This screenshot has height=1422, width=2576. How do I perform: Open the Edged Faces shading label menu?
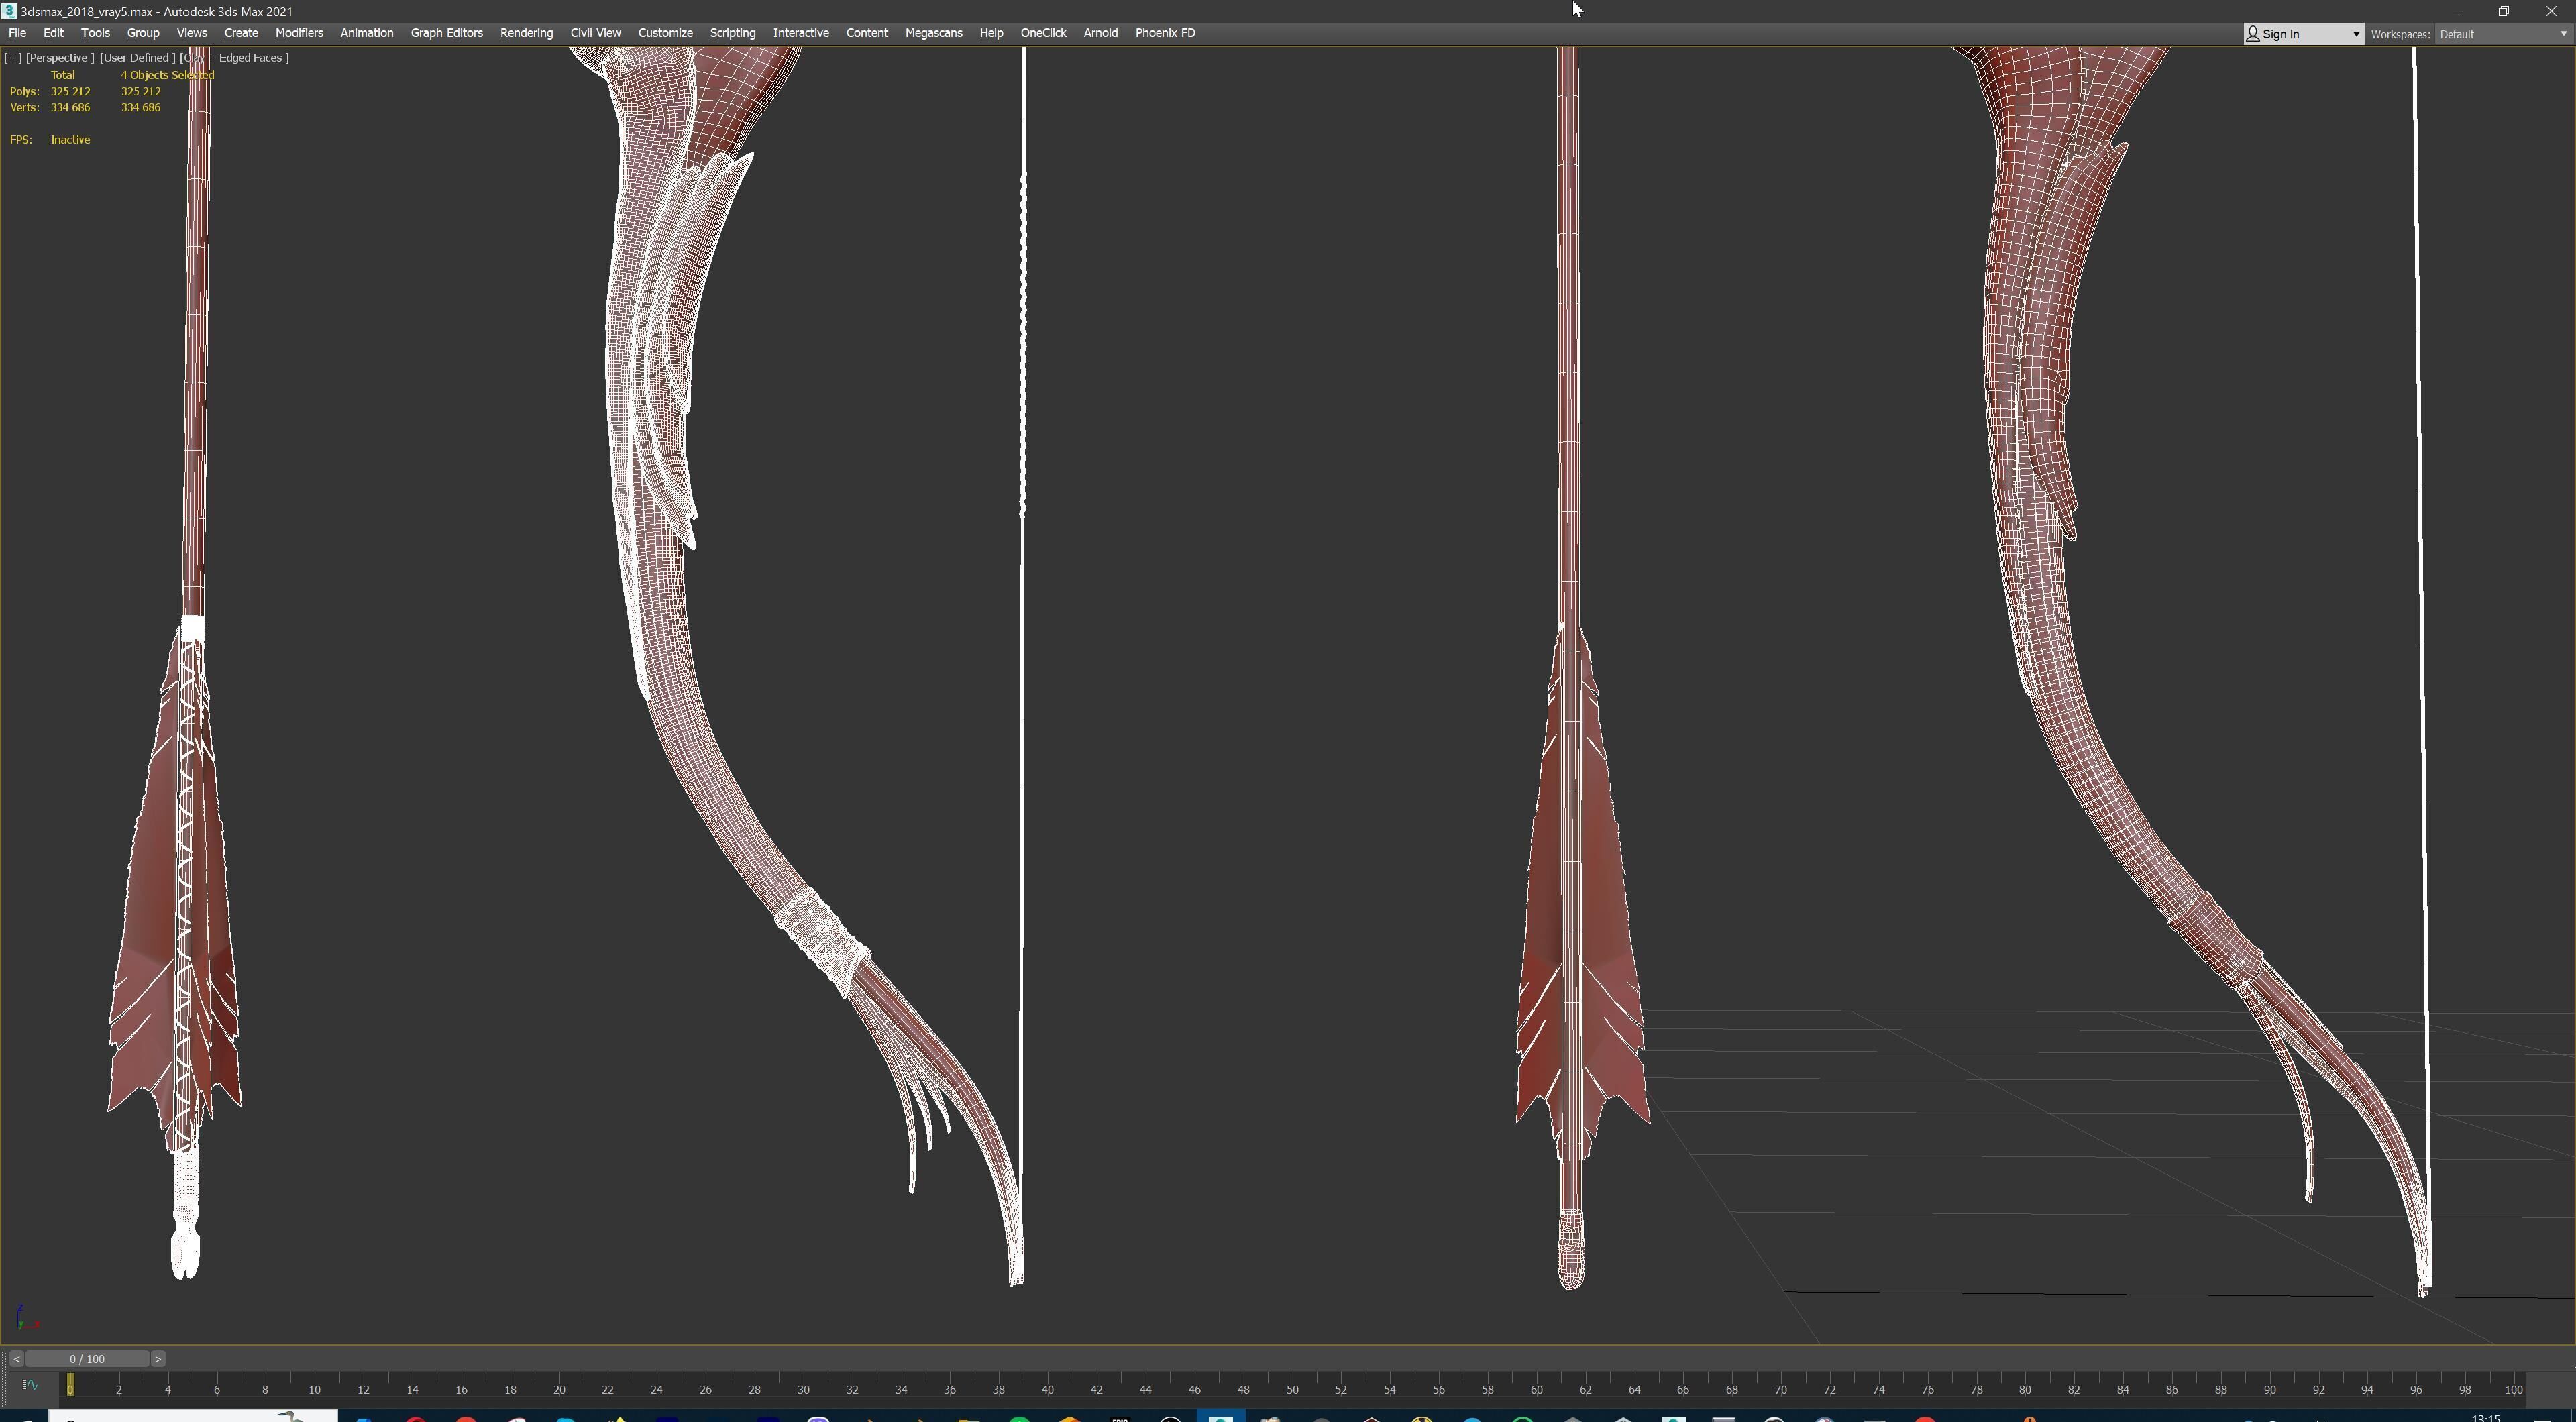coord(250,58)
